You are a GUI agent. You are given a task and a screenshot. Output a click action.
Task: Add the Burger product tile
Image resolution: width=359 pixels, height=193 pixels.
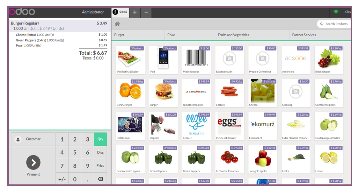(x=164, y=93)
